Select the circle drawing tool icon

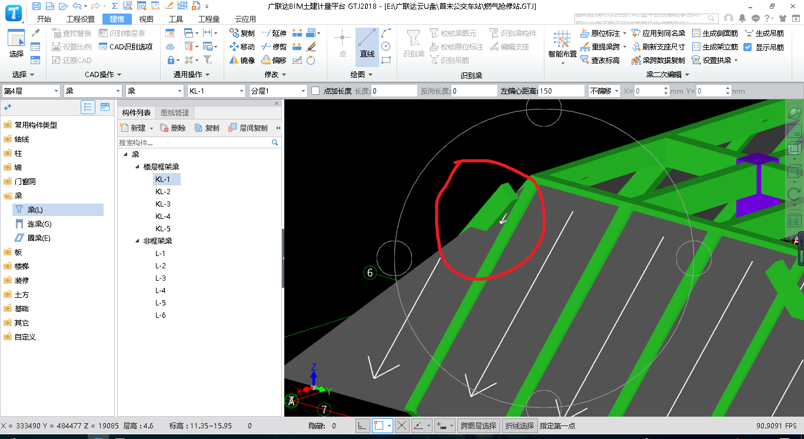point(386,46)
